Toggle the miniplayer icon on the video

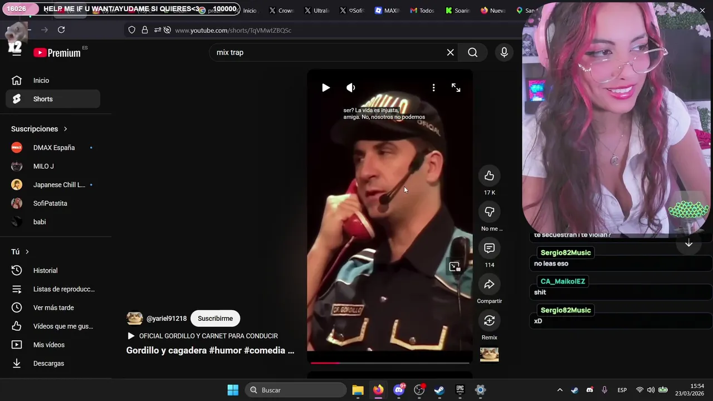click(x=455, y=267)
